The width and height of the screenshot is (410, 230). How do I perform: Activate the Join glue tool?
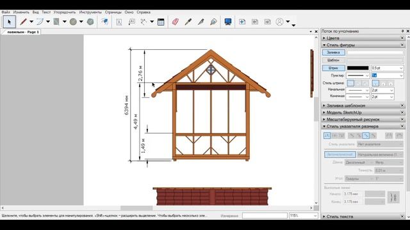pos(213,22)
